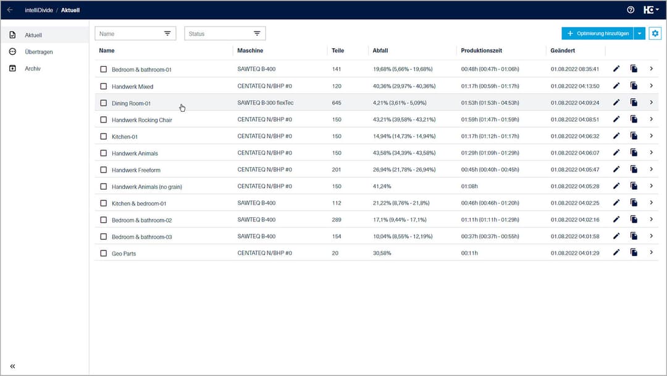Select the Handwerk Rocking Chair checkbox
Image resolution: width=667 pixels, height=376 pixels.
coord(104,119)
